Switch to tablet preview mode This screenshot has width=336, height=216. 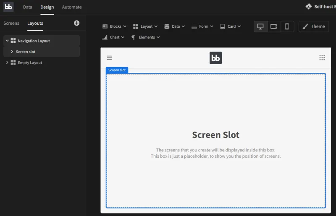274,26
